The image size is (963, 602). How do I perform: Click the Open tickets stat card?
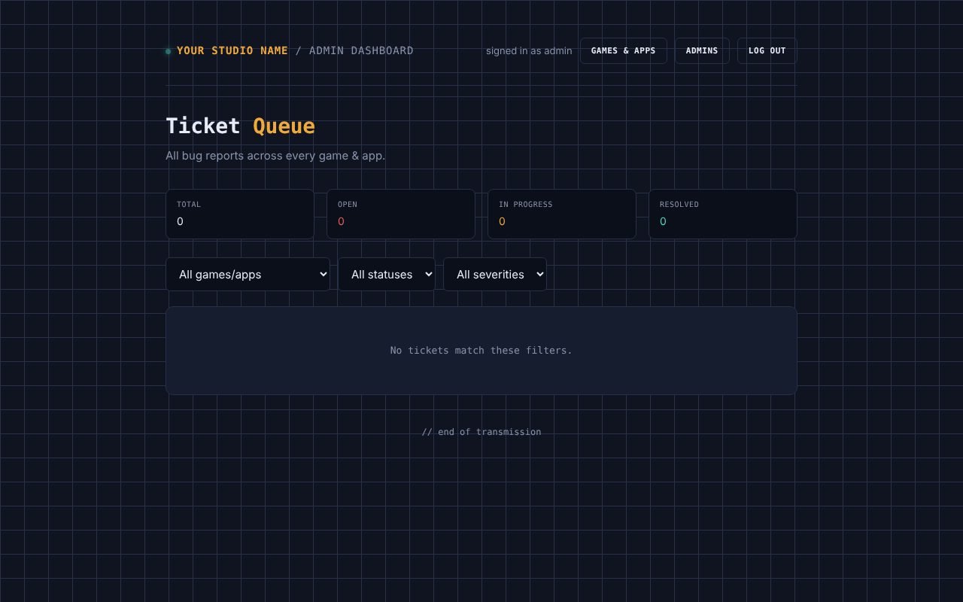coord(401,214)
